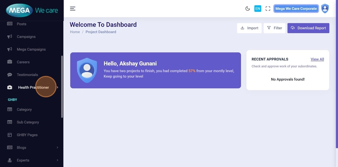Viewport: 338px width, 167px height.
Task: Click Download Report button
Action: [308, 28]
